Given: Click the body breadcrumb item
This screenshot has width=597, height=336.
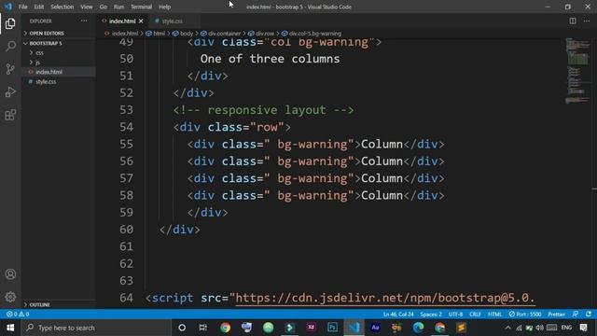Looking at the screenshot, I should point(183,34).
